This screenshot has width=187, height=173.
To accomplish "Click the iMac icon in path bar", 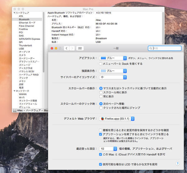I will [x=15, y=110].
